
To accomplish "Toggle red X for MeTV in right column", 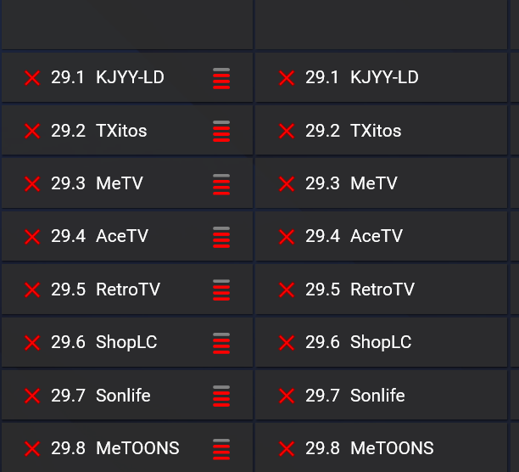I will (x=287, y=184).
